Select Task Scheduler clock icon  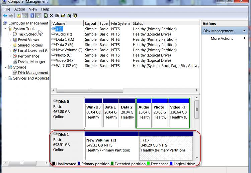tap(15, 34)
